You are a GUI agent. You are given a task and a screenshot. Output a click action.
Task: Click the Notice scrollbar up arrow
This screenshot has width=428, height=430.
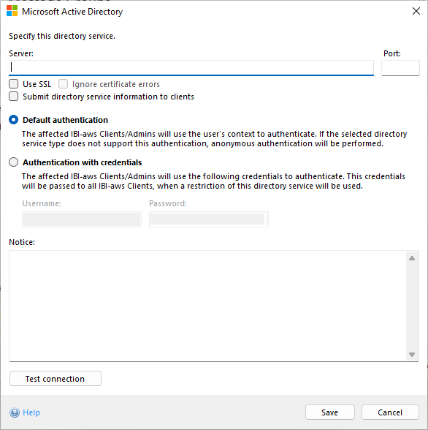(x=412, y=258)
